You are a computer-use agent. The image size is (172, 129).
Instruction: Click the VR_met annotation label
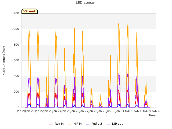pyautogui.click(x=30, y=11)
